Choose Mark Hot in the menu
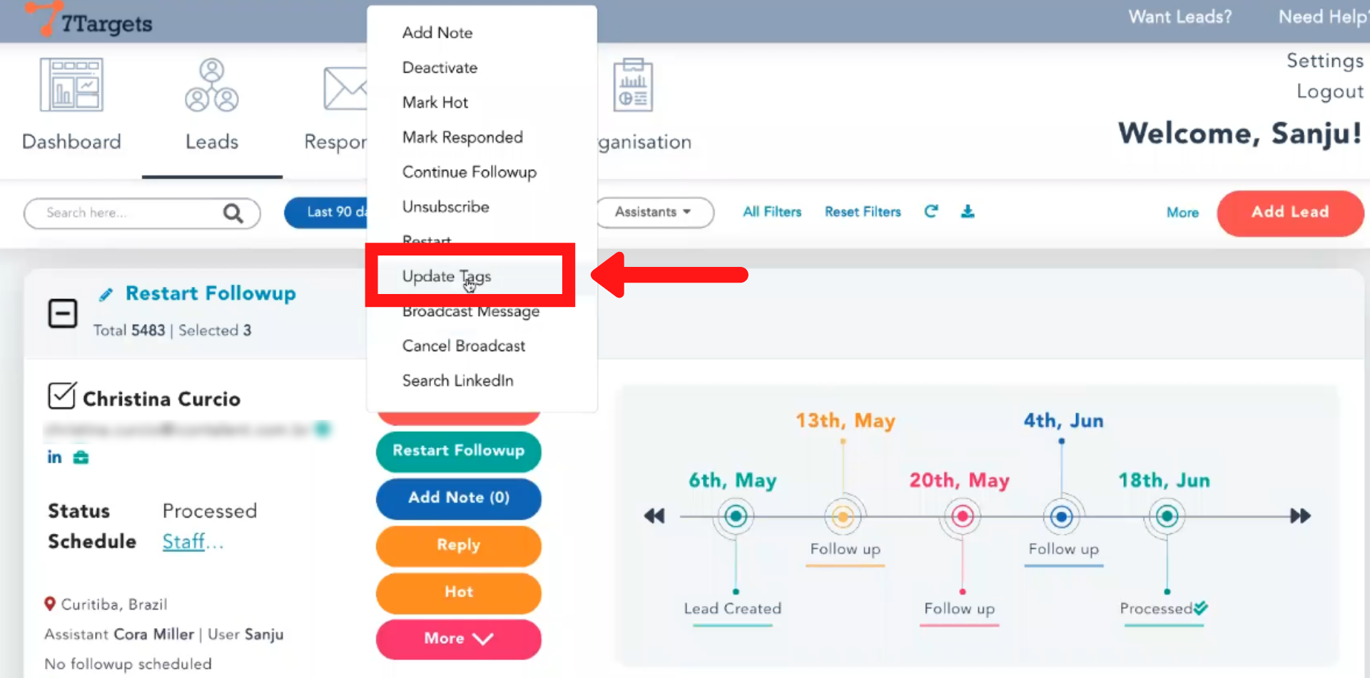Screen dimensions: 1370x678 (435, 102)
